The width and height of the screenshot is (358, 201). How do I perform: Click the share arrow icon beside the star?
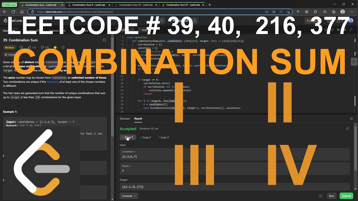[63, 47]
